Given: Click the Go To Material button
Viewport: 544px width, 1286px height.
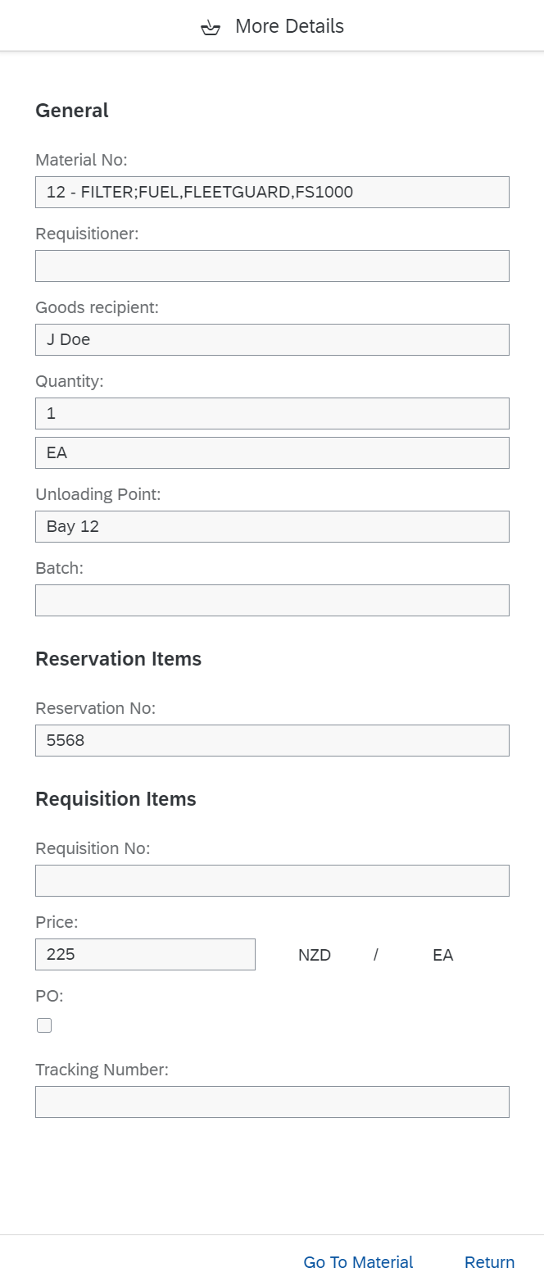Looking at the screenshot, I should (x=358, y=1262).
